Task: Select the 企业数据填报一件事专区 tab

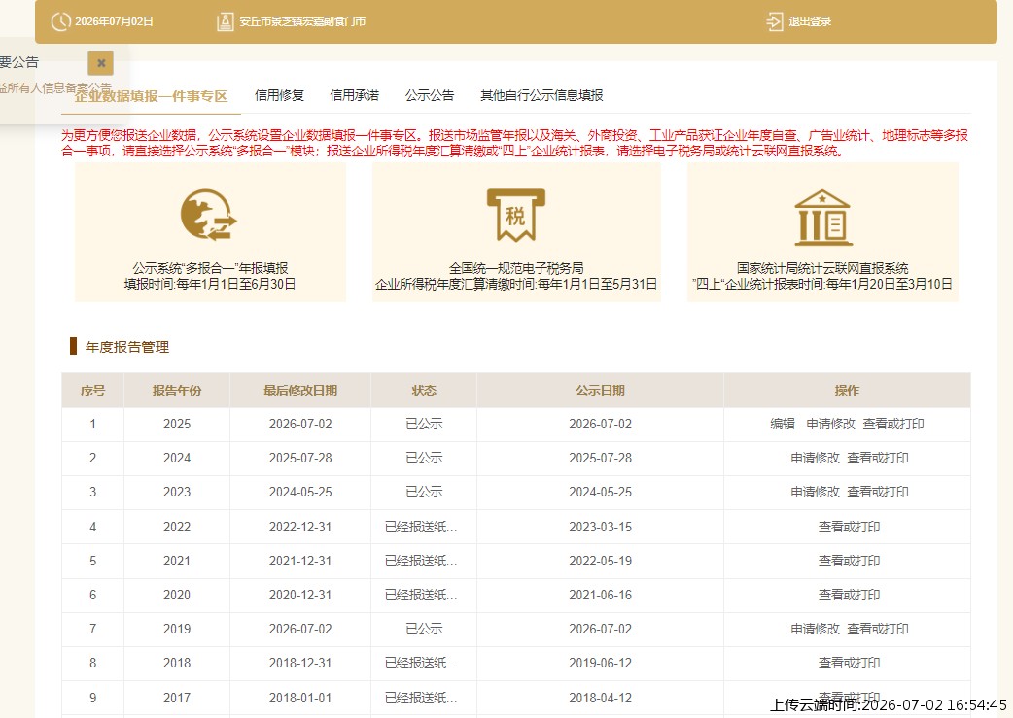Action: (152, 96)
